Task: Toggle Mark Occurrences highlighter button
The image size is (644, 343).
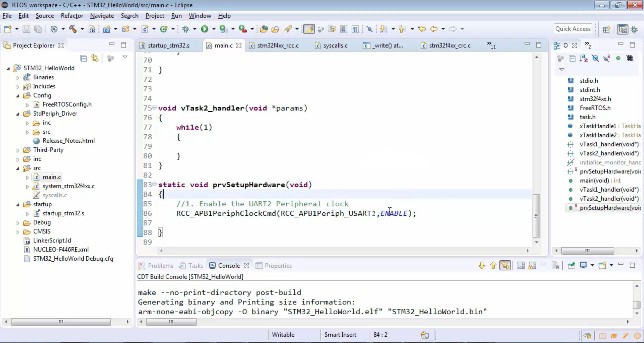Action: [x=309, y=29]
